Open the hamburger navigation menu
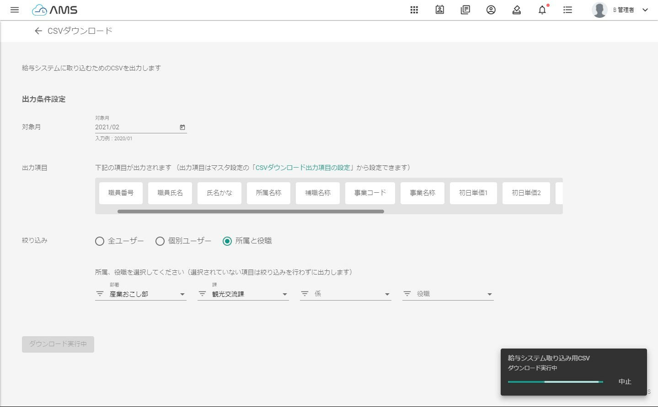 (x=15, y=10)
